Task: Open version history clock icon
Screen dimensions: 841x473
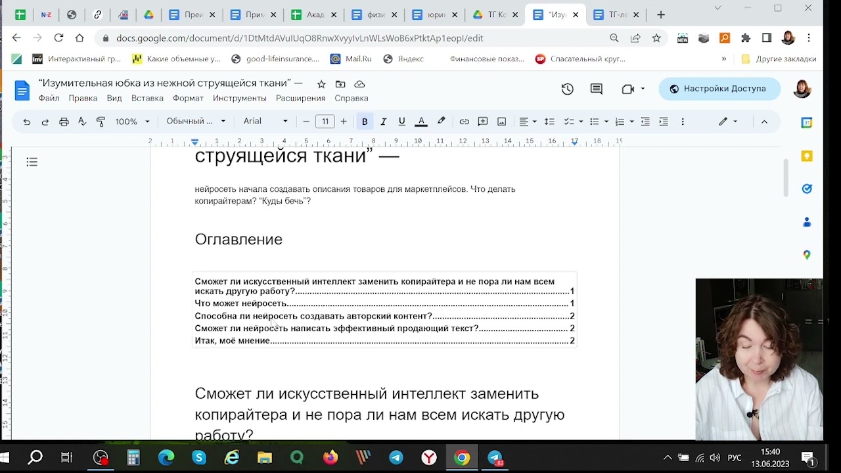Action: pos(568,89)
